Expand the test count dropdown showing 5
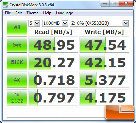 [x=37, y=23]
